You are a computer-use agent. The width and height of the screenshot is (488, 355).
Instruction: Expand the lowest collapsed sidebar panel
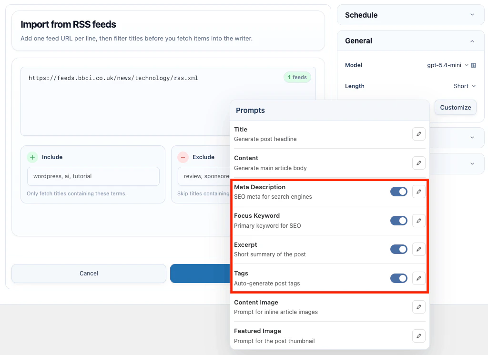(472, 163)
